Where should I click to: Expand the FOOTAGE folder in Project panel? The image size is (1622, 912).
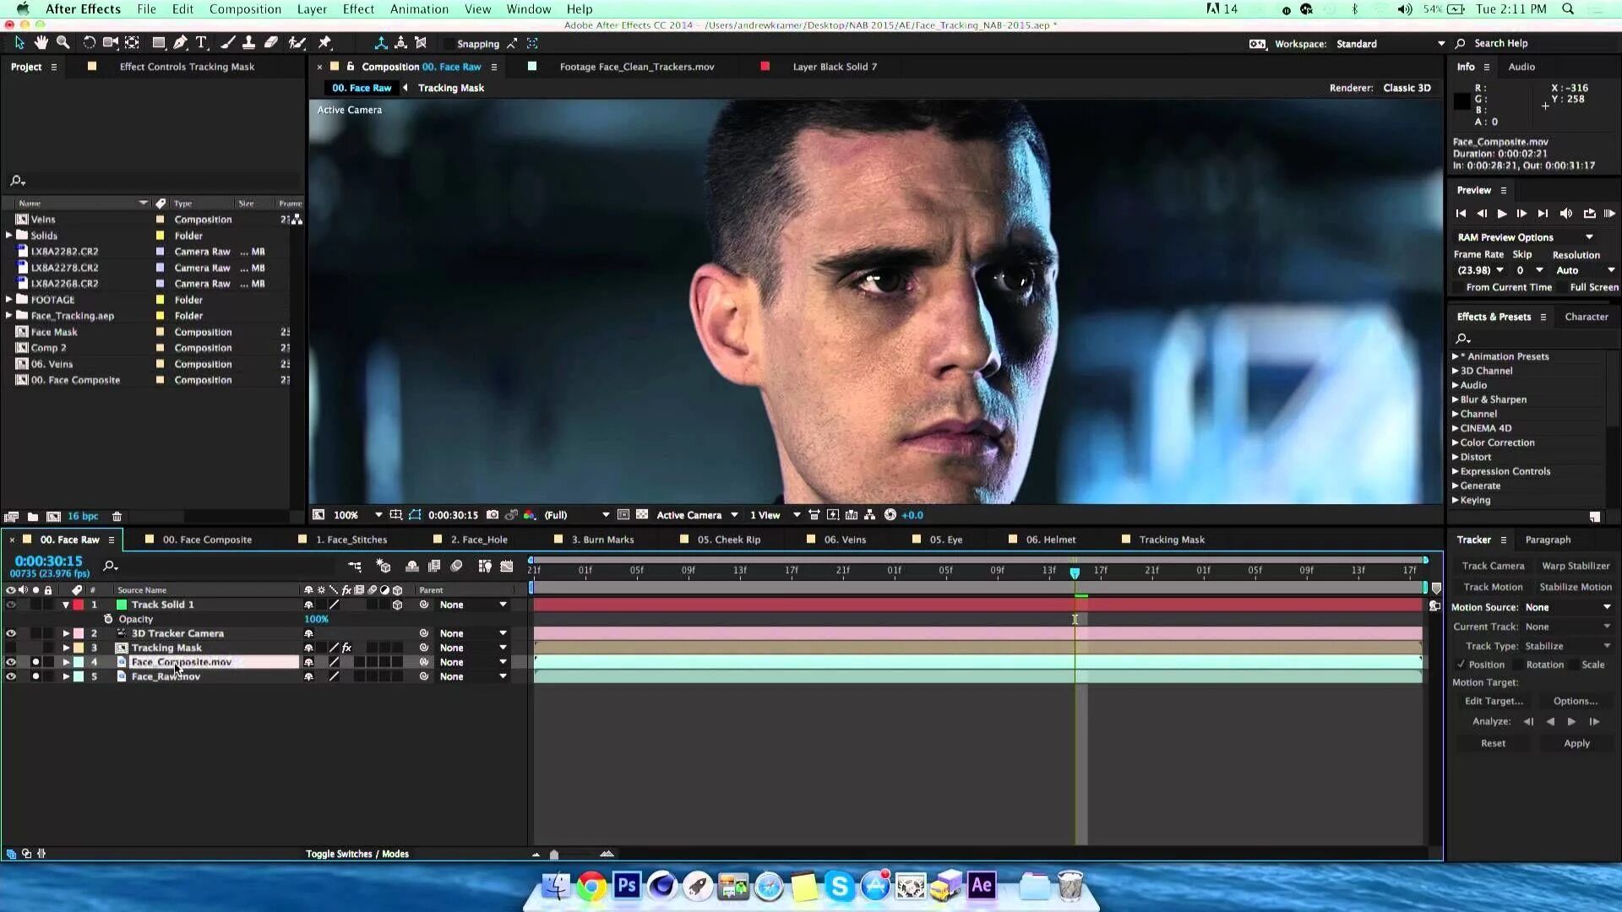[9, 300]
